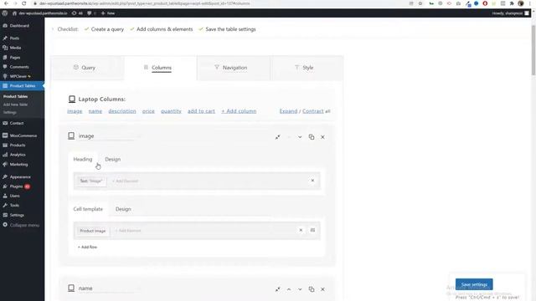The image size is (536, 301).
Task: Click the laptop icon beside Laptop Columns
Action: coord(72,99)
